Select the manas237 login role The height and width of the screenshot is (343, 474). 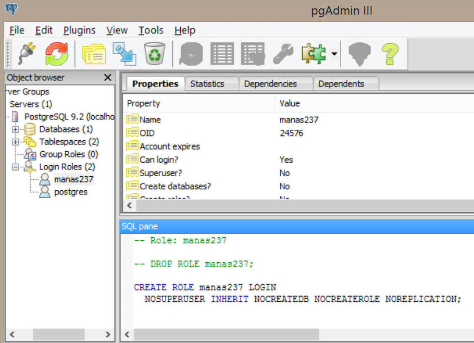(74, 179)
